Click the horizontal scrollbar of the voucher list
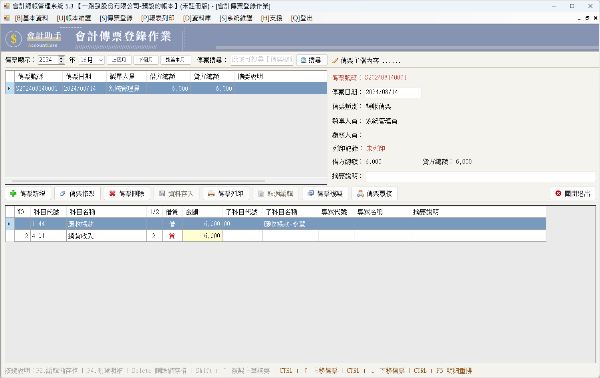Image resolution: width=600 pixels, height=378 pixels. 138,181
